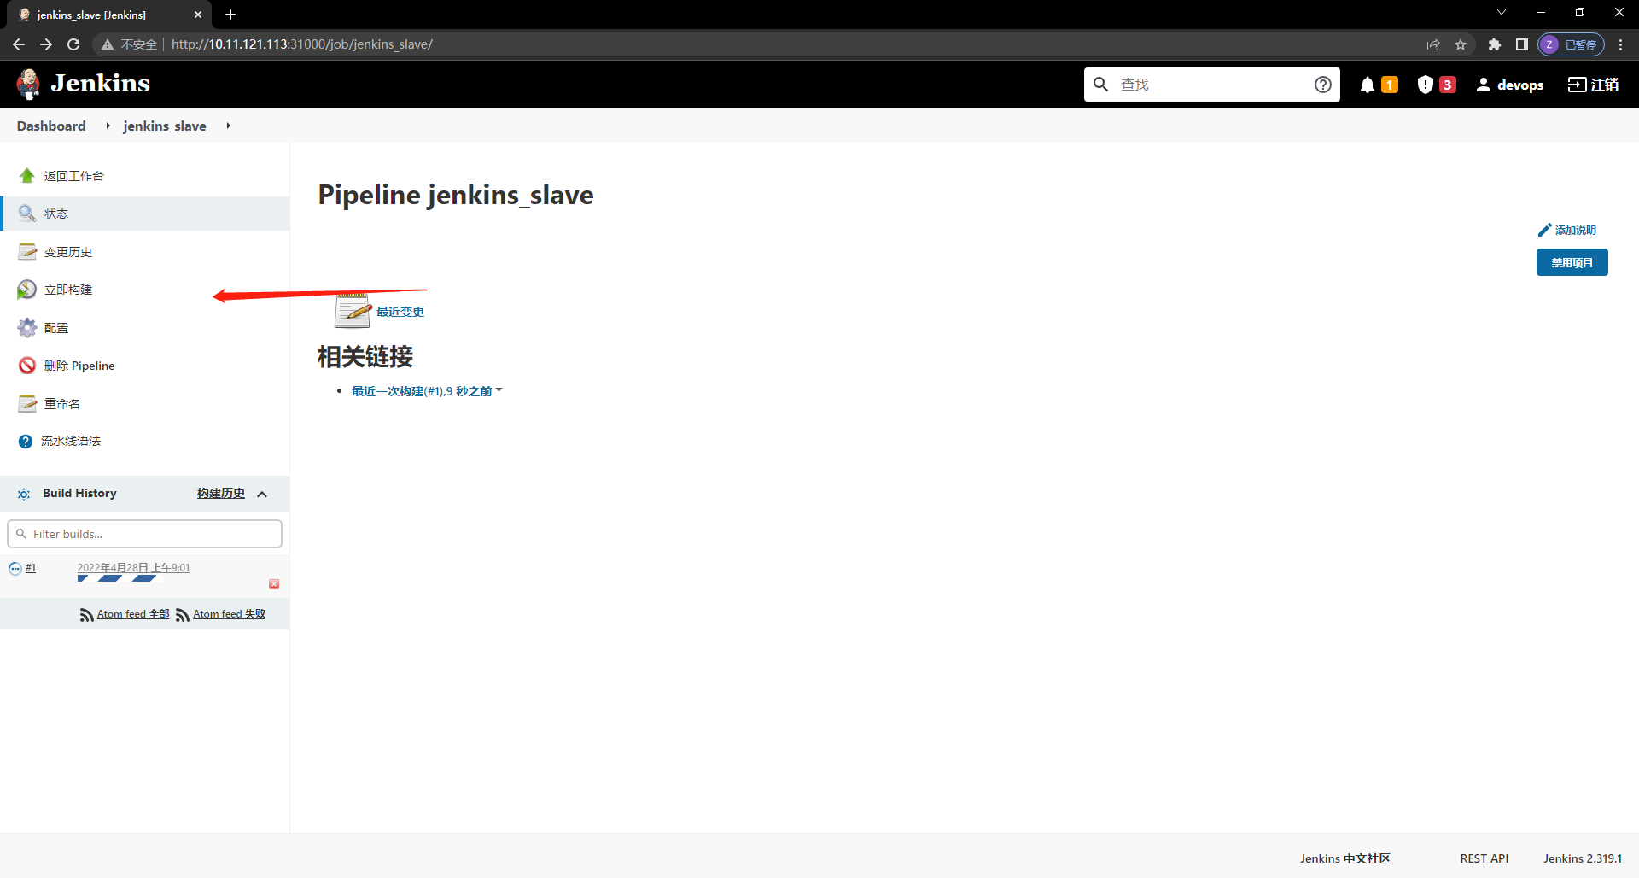The image size is (1639, 878).
Task: Open browser three-dot menu
Action: [1620, 44]
